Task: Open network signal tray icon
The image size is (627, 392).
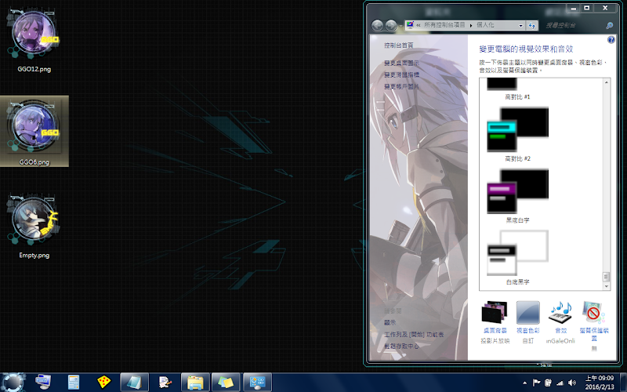Action: tap(560, 383)
